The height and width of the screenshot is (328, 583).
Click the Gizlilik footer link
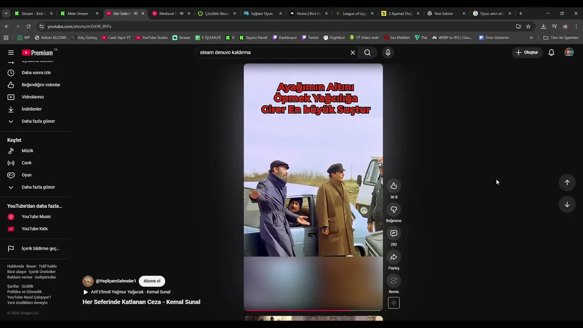click(x=27, y=287)
